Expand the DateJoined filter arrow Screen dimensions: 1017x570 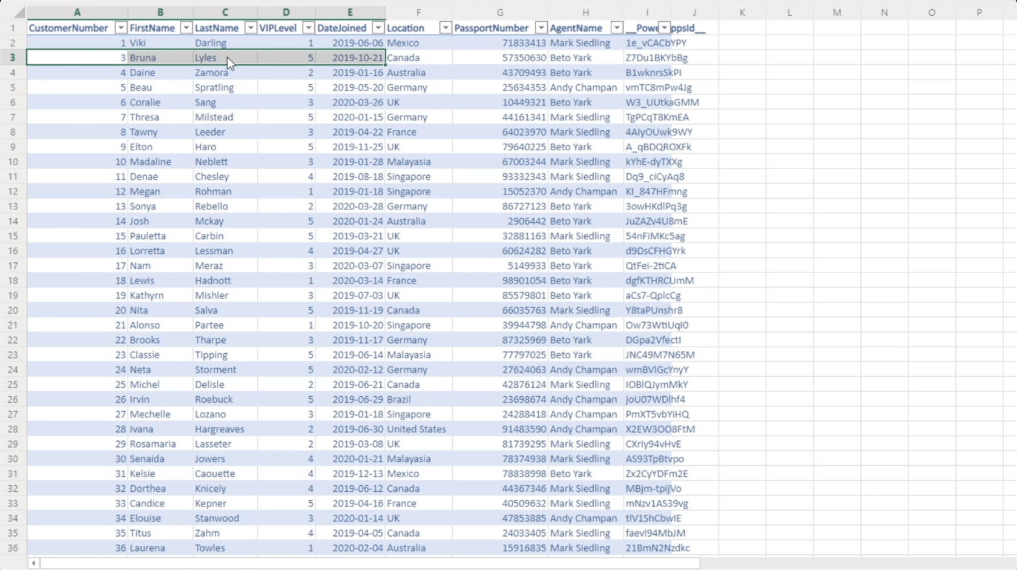[x=378, y=28]
